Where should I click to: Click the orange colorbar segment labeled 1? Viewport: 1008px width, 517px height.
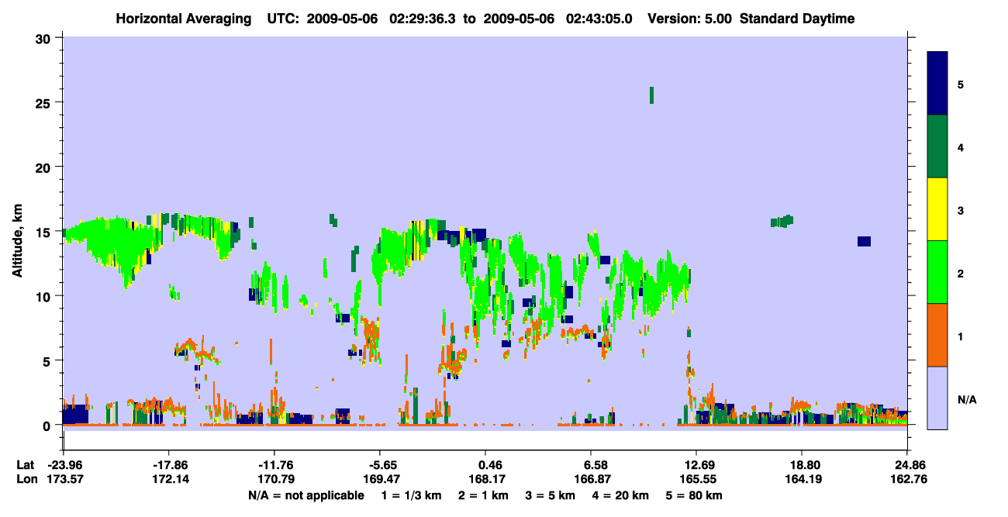937,335
